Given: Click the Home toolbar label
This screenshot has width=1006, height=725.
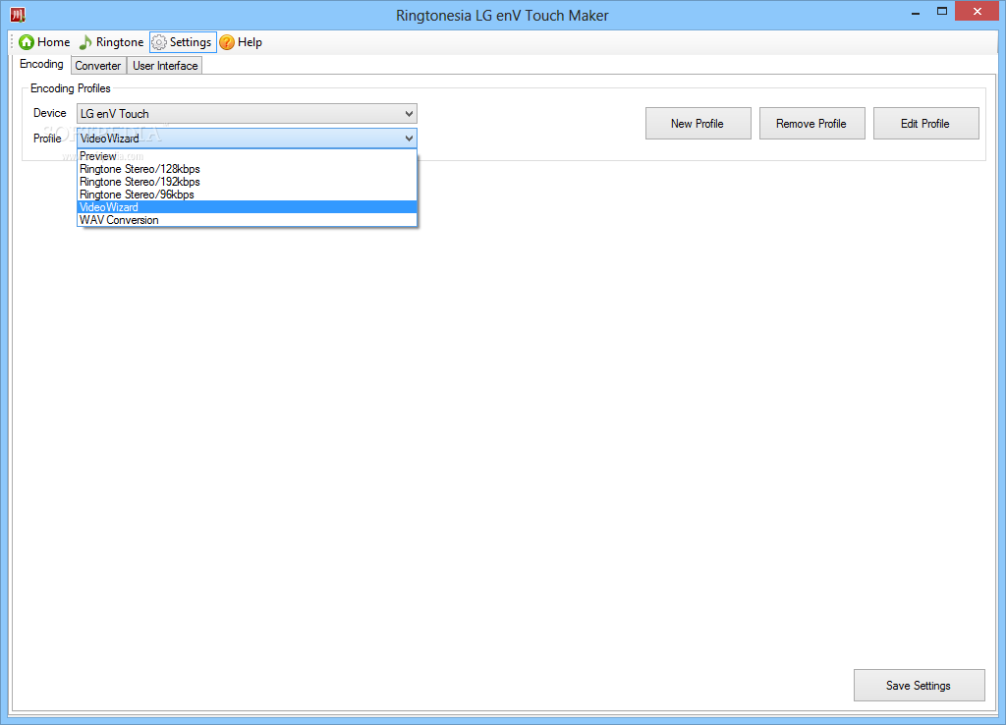Looking at the screenshot, I should click(x=54, y=42).
